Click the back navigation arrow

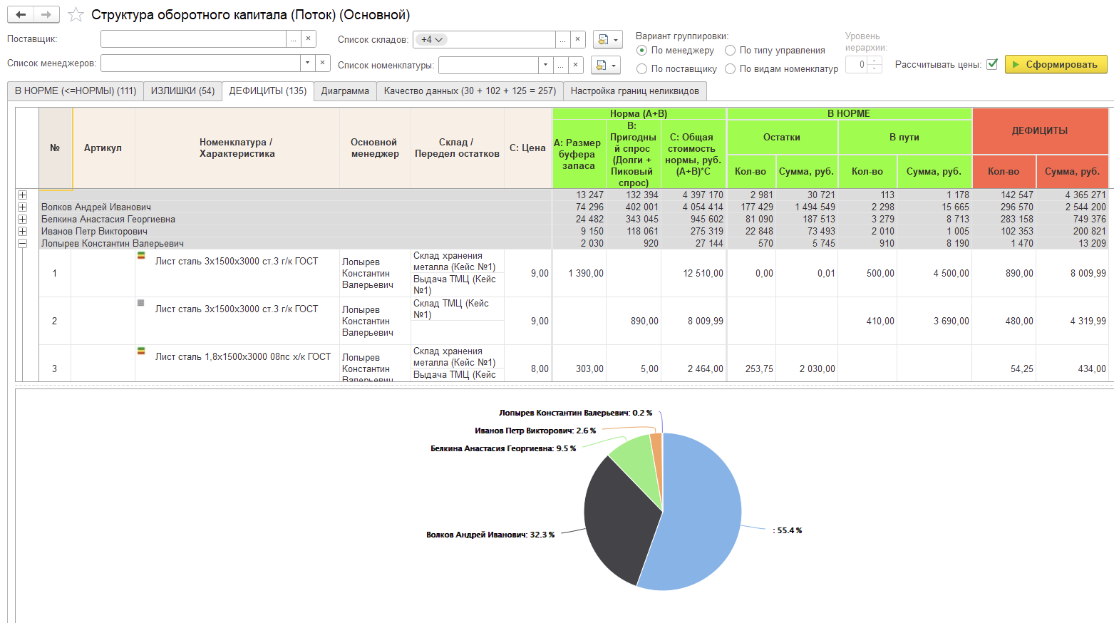[21, 14]
